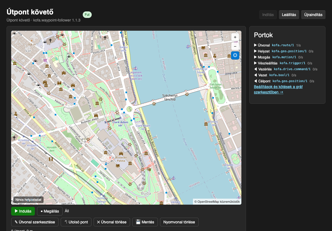Expand the Vezérlés kofa.drive.command/1 port
The height and width of the screenshot is (231, 332).
(286, 69)
